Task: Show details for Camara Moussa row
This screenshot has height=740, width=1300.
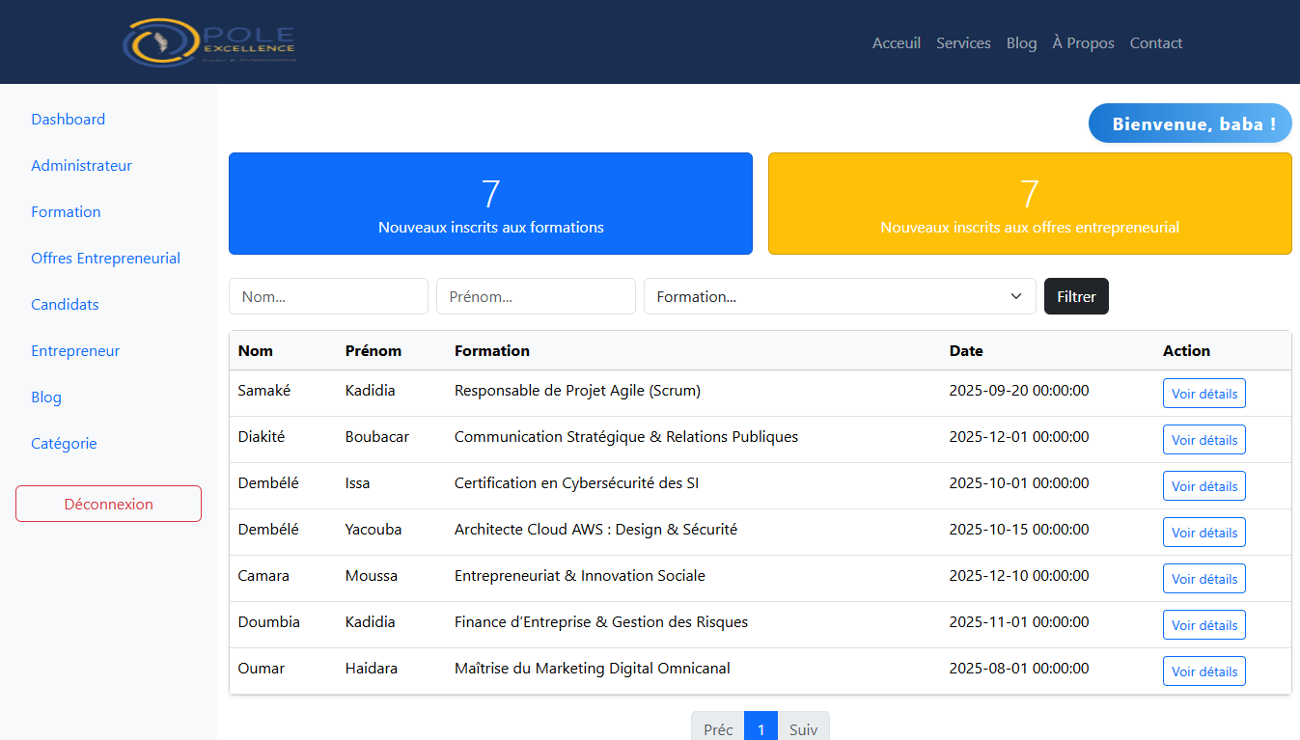Action: (1203, 579)
